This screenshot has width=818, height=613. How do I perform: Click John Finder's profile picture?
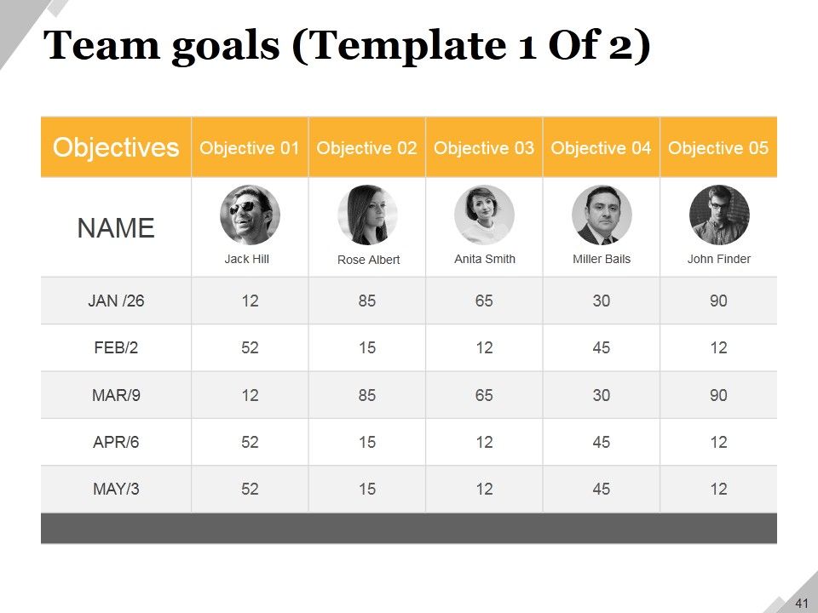point(719,215)
